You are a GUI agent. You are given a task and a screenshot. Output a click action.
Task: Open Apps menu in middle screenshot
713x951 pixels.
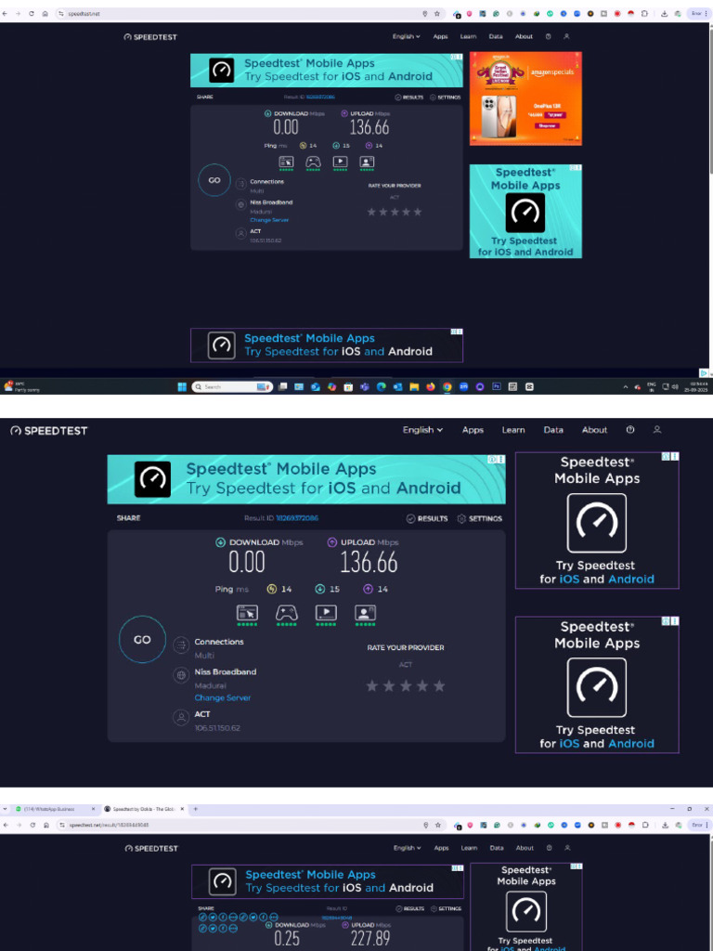pyautogui.click(x=473, y=430)
